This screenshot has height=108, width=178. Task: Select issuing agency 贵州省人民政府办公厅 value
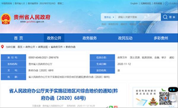click(40, 64)
